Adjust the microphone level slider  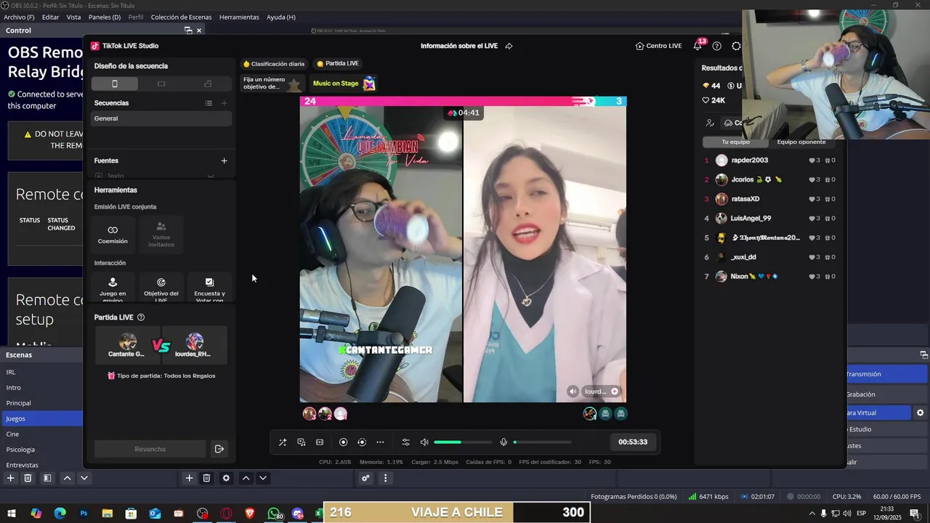tap(542, 442)
